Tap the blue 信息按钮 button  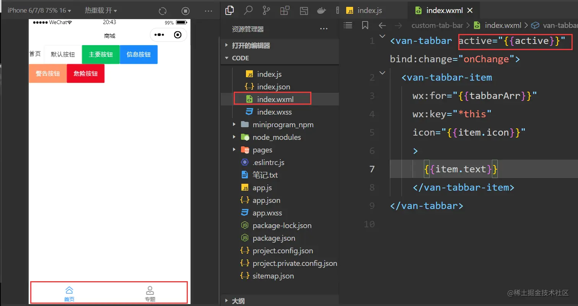138,54
